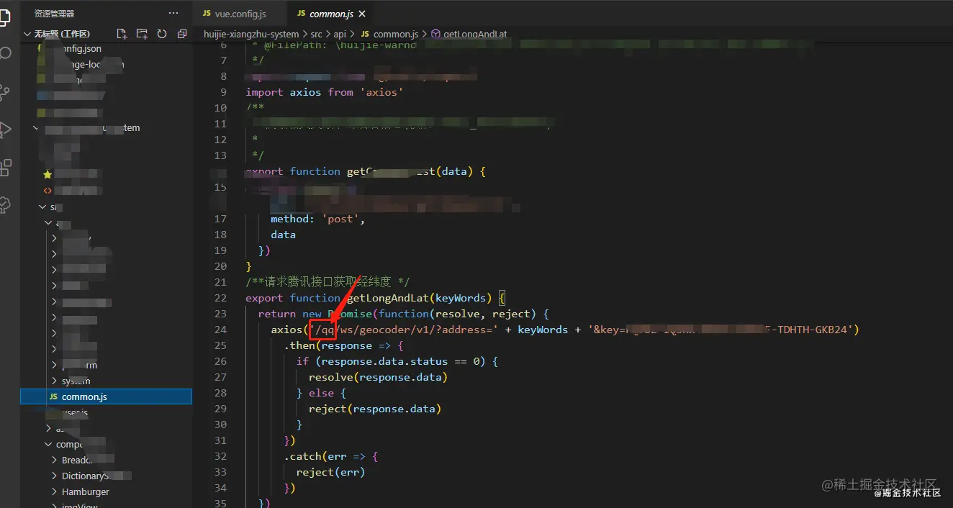953x508 pixels.
Task: Open the Explorer panel more actions menu
Action: click(x=173, y=13)
